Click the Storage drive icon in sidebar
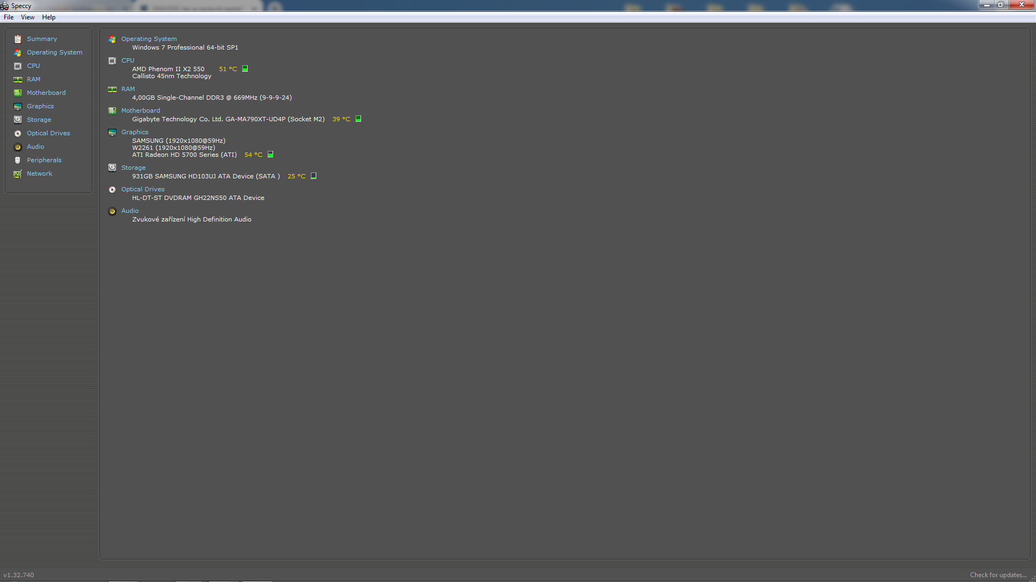This screenshot has height=582, width=1036. tap(18, 120)
